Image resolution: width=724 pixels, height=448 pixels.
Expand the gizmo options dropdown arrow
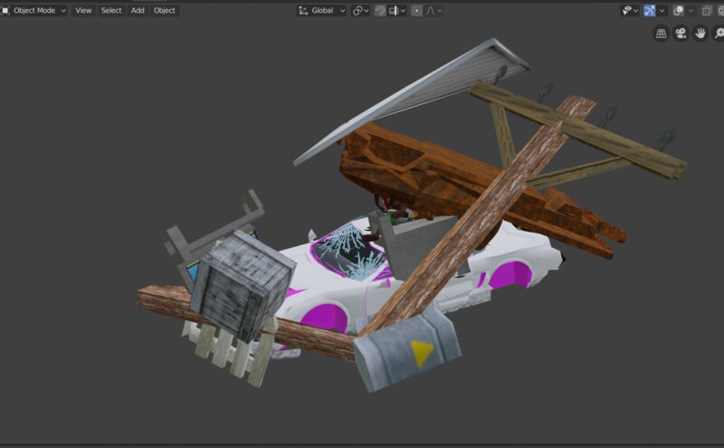(x=662, y=11)
